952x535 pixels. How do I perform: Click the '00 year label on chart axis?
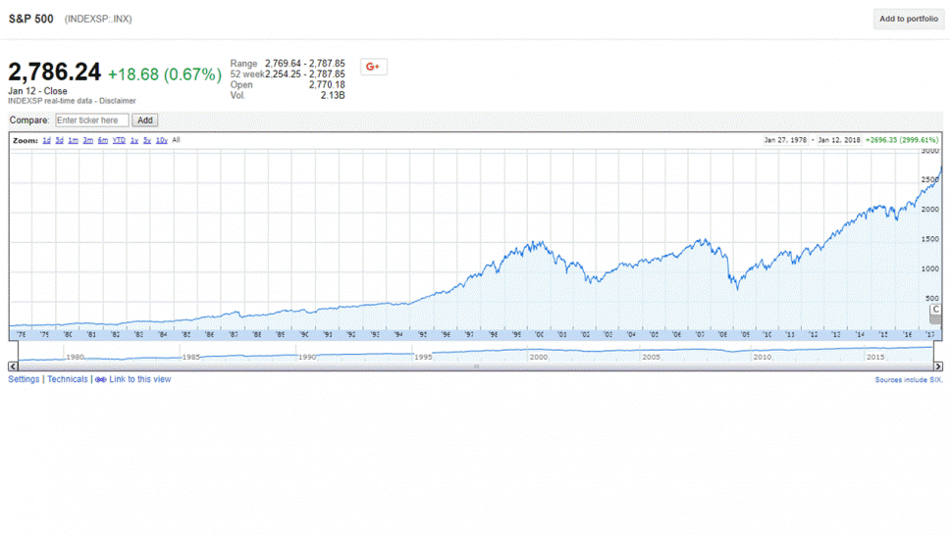pos(539,334)
